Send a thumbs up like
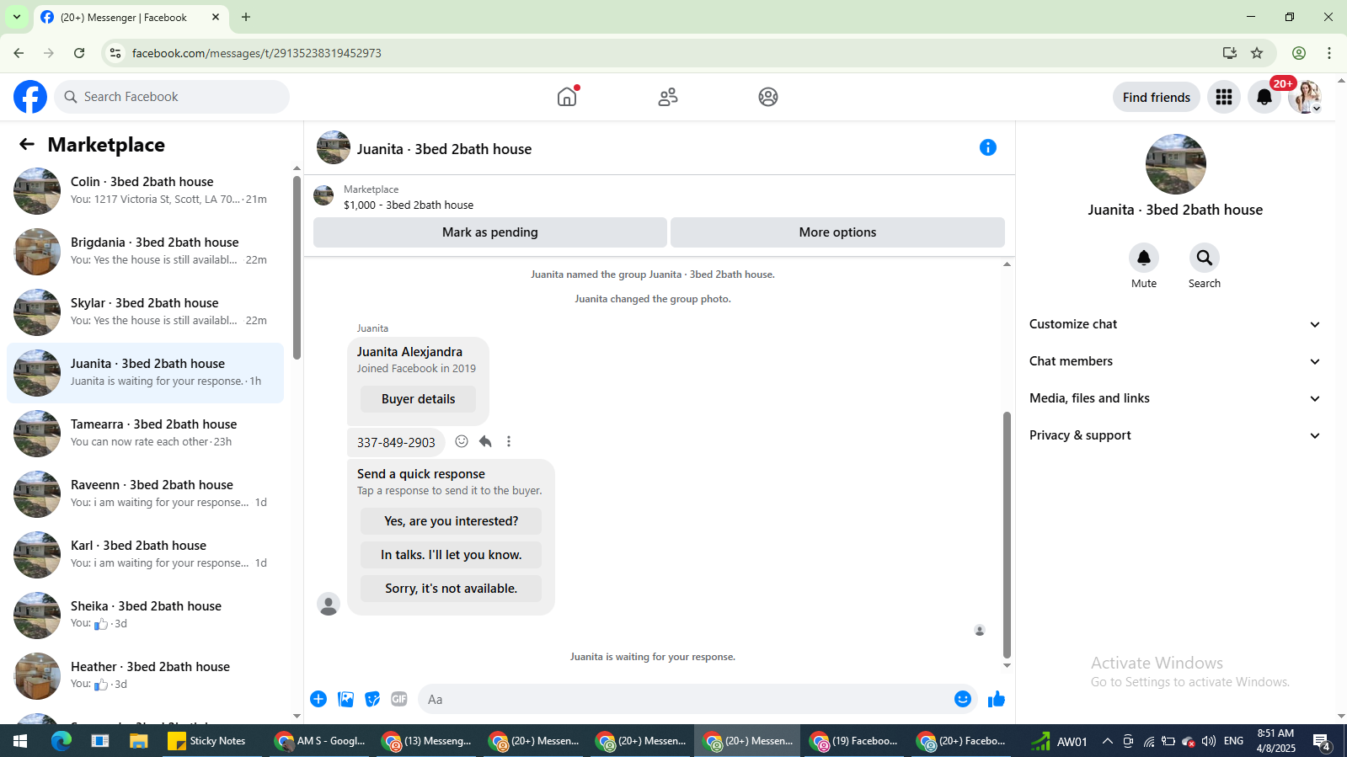 coord(997,699)
